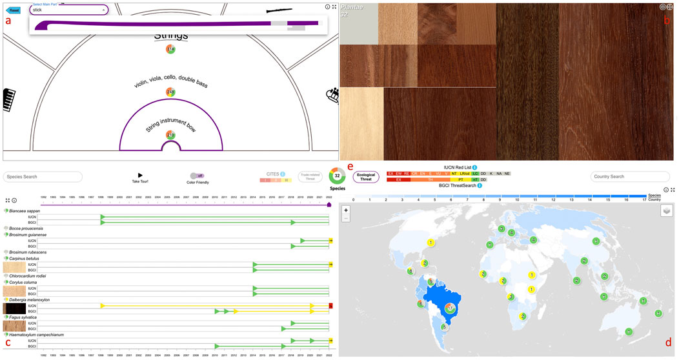Screen dimensions: 679x360
Task: Click the String instrument bow 210 pie
Action: [x=170, y=135]
